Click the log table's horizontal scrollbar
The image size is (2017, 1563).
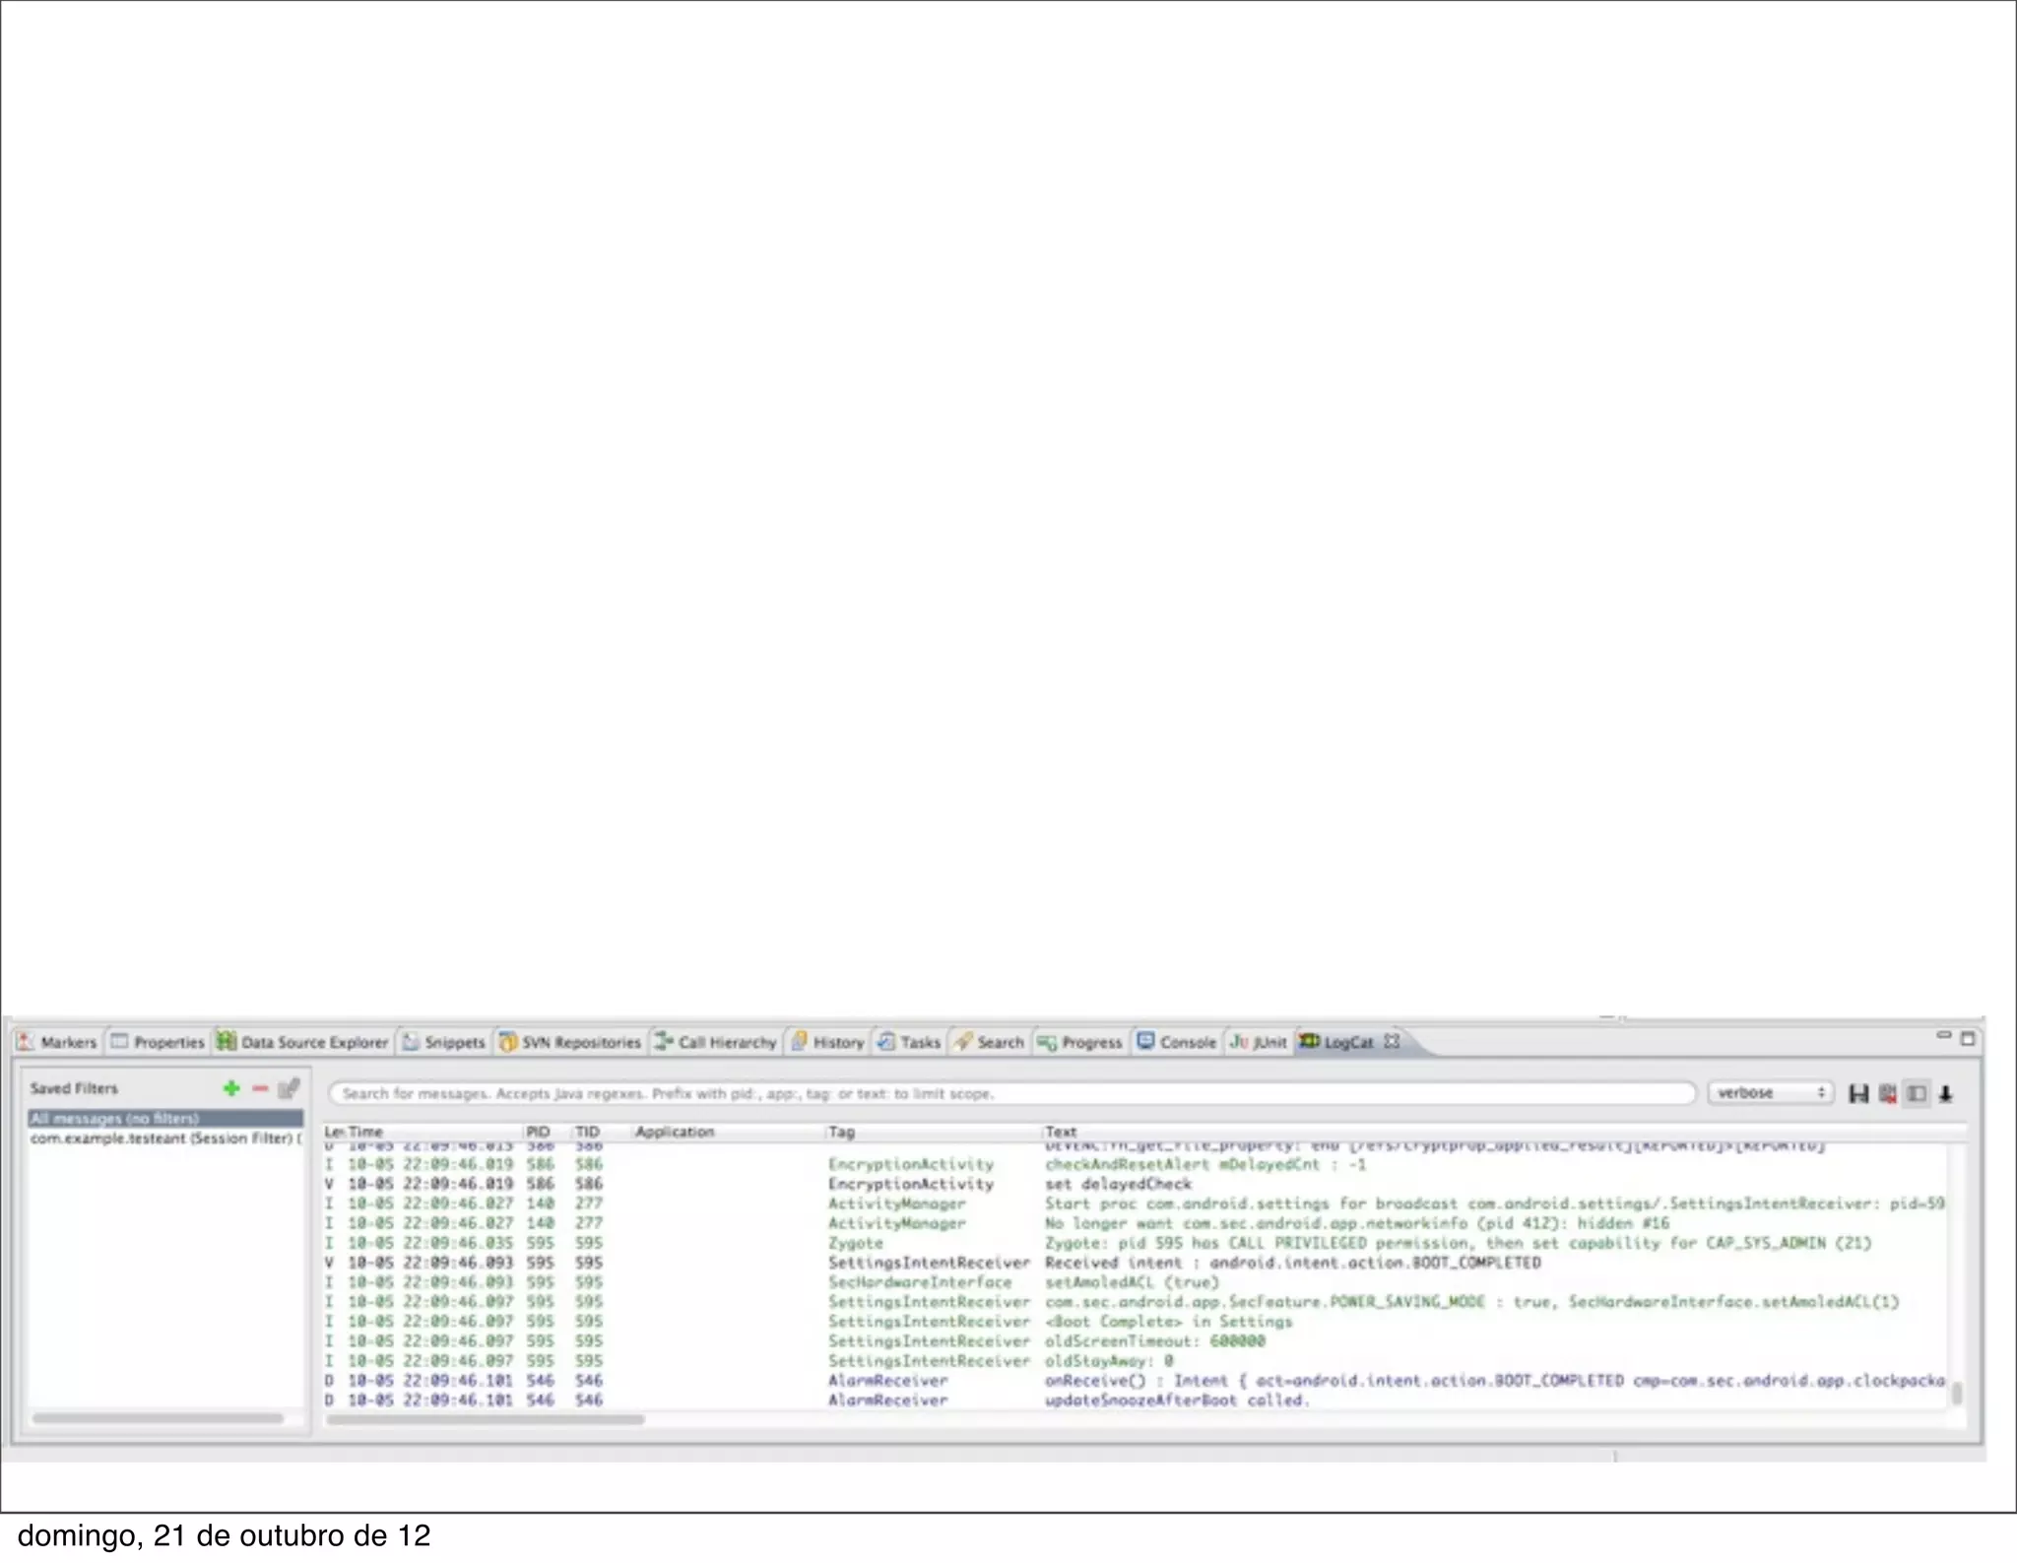click(x=486, y=1419)
